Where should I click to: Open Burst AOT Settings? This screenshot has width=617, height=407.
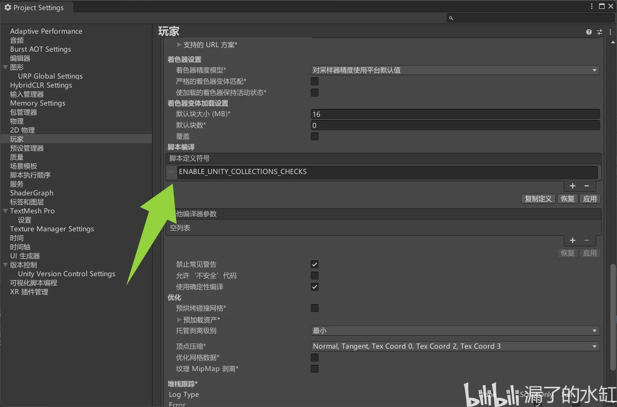(x=40, y=49)
